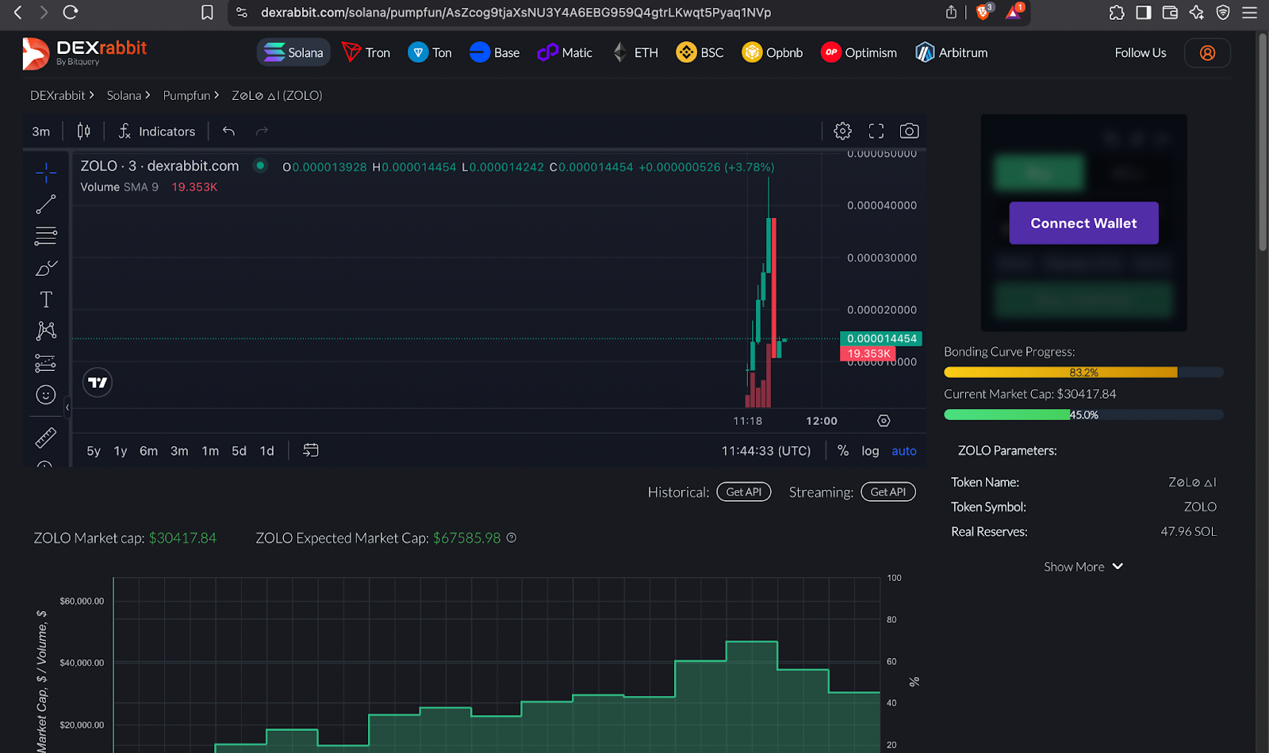Switch to the Ton network

click(x=430, y=52)
